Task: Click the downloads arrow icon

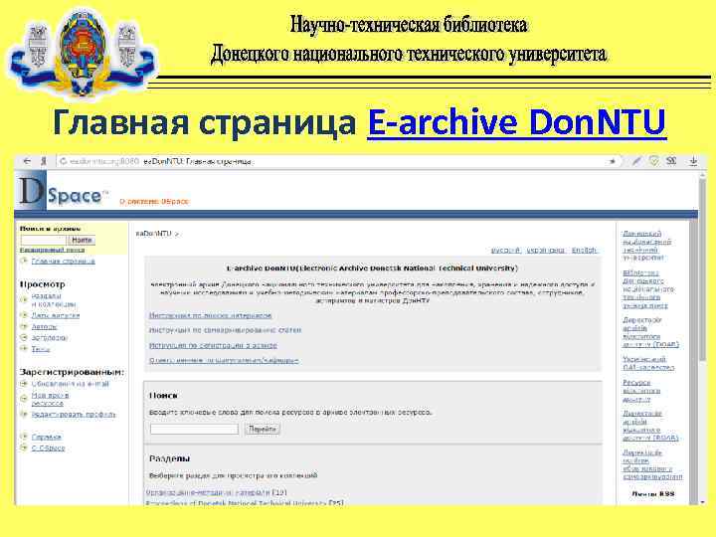Action: tap(693, 161)
